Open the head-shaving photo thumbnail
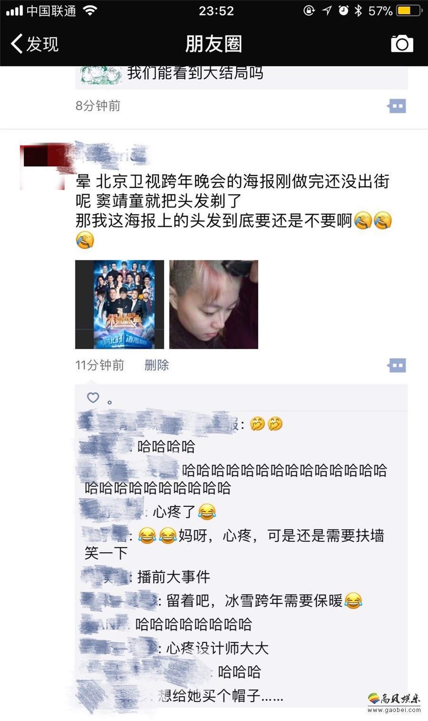The image size is (428, 721). [x=214, y=304]
